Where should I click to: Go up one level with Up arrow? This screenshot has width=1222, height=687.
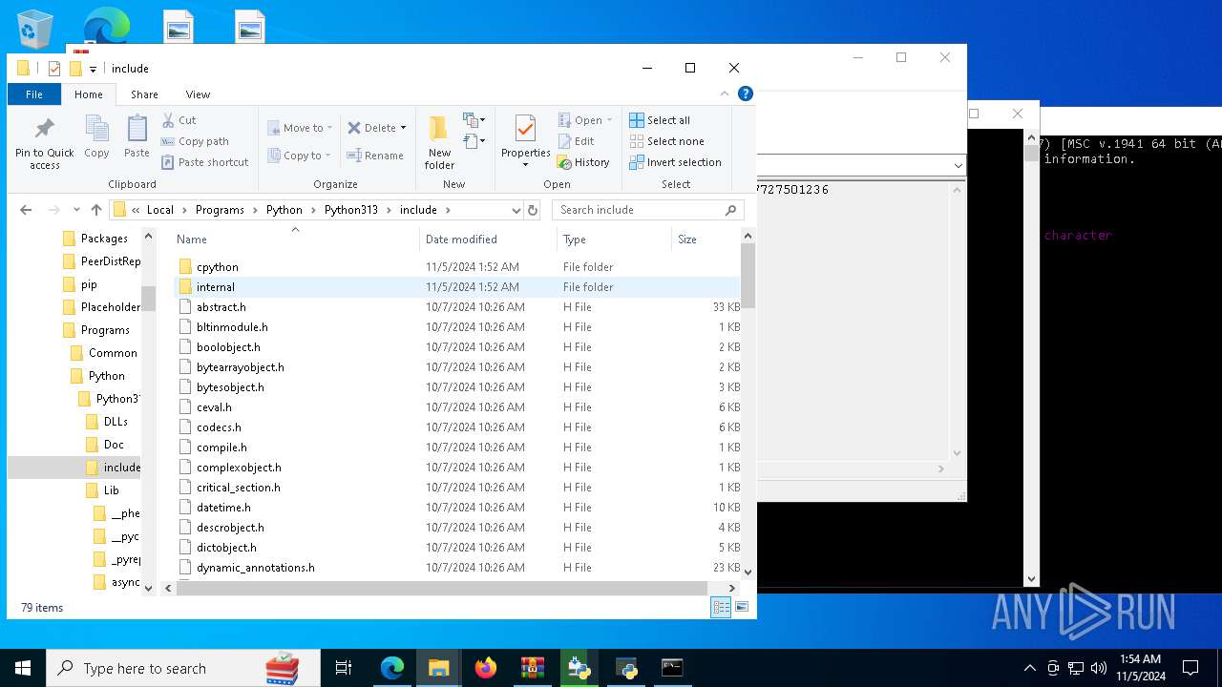coord(96,210)
